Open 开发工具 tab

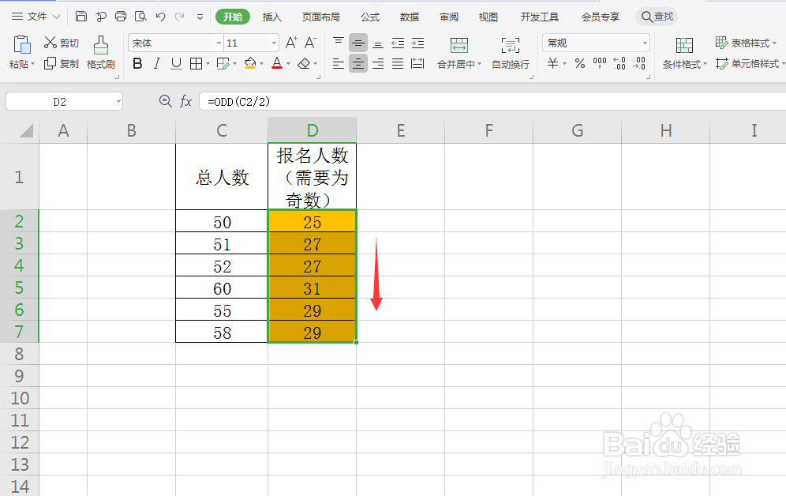click(539, 17)
